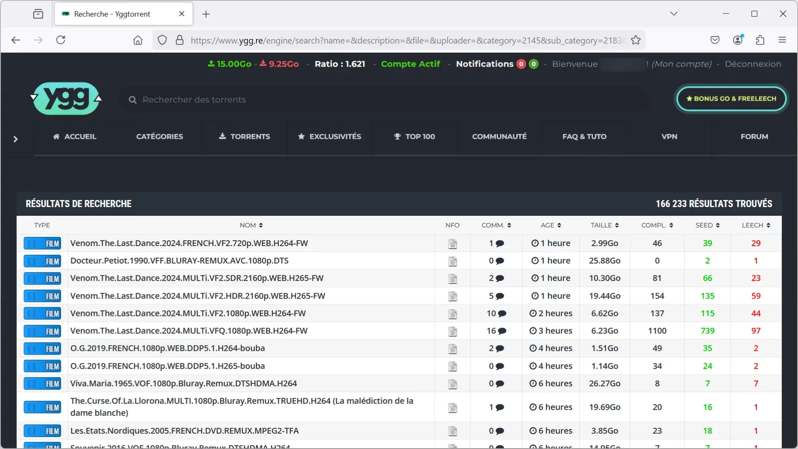
Task: Open Firefox extensions puzzle icon
Action: [x=760, y=40]
